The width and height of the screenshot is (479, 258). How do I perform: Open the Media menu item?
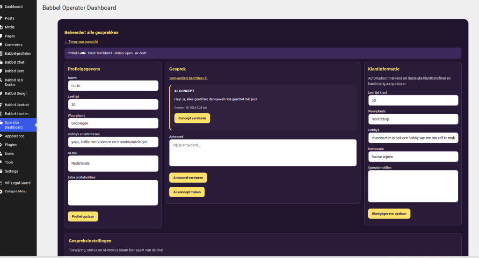pyautogui.click(x=18, y=27)
